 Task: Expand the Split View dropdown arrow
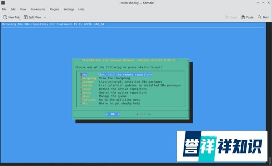pos(45,17)
